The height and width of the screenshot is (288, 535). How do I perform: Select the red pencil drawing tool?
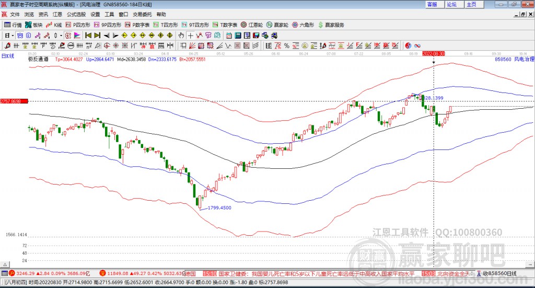tap(7, 45)
